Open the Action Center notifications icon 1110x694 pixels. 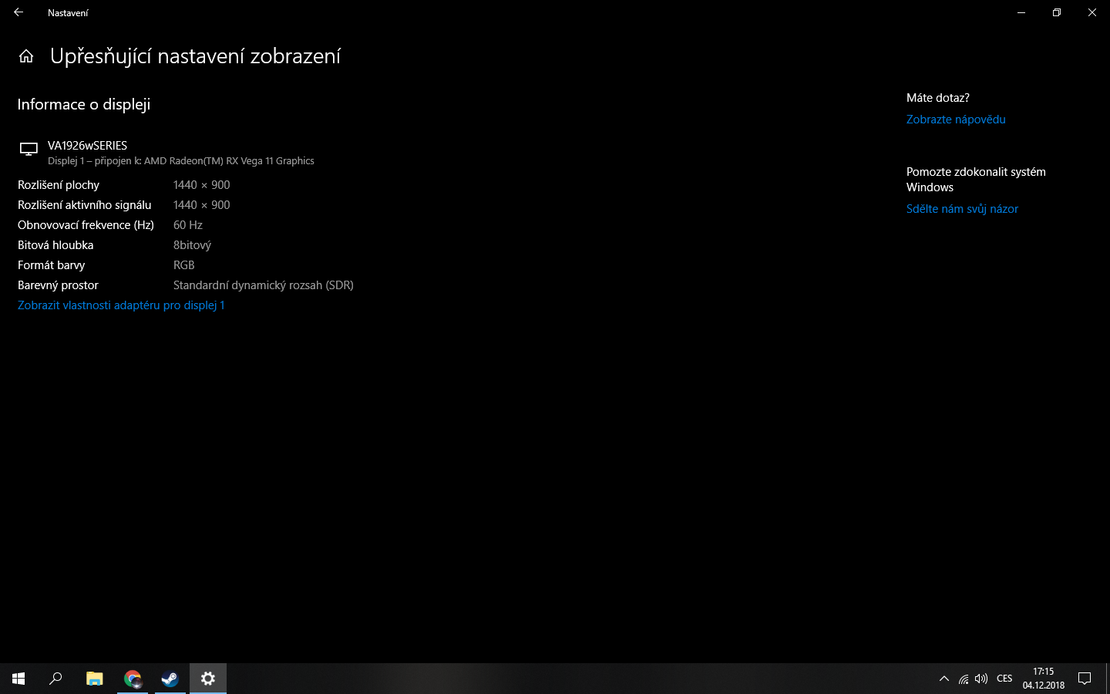click(x=1085, y=679)
